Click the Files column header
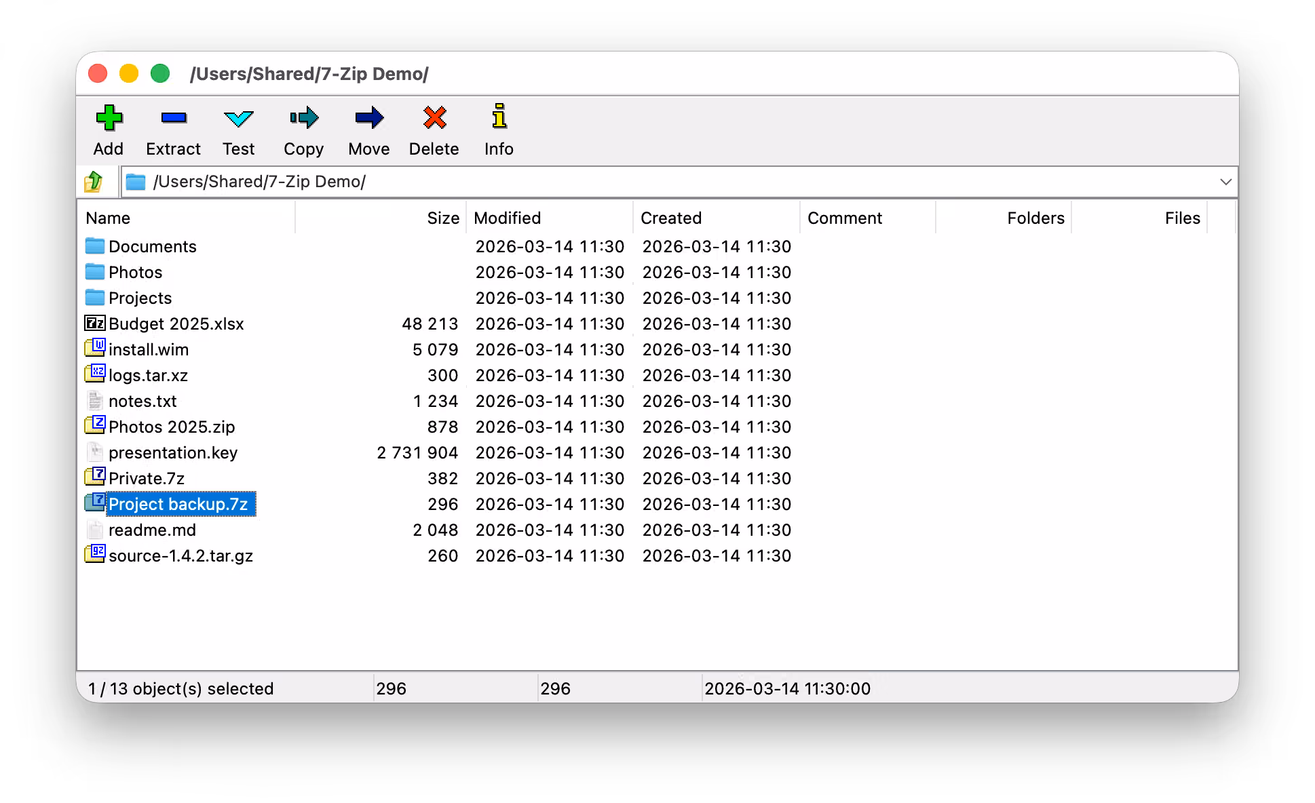This screenshot has width=1315, height=803. pos(1139,218)
